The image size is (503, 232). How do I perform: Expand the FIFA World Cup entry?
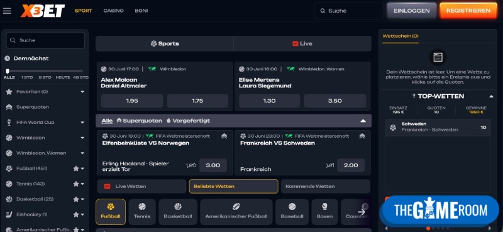(82, 123)
